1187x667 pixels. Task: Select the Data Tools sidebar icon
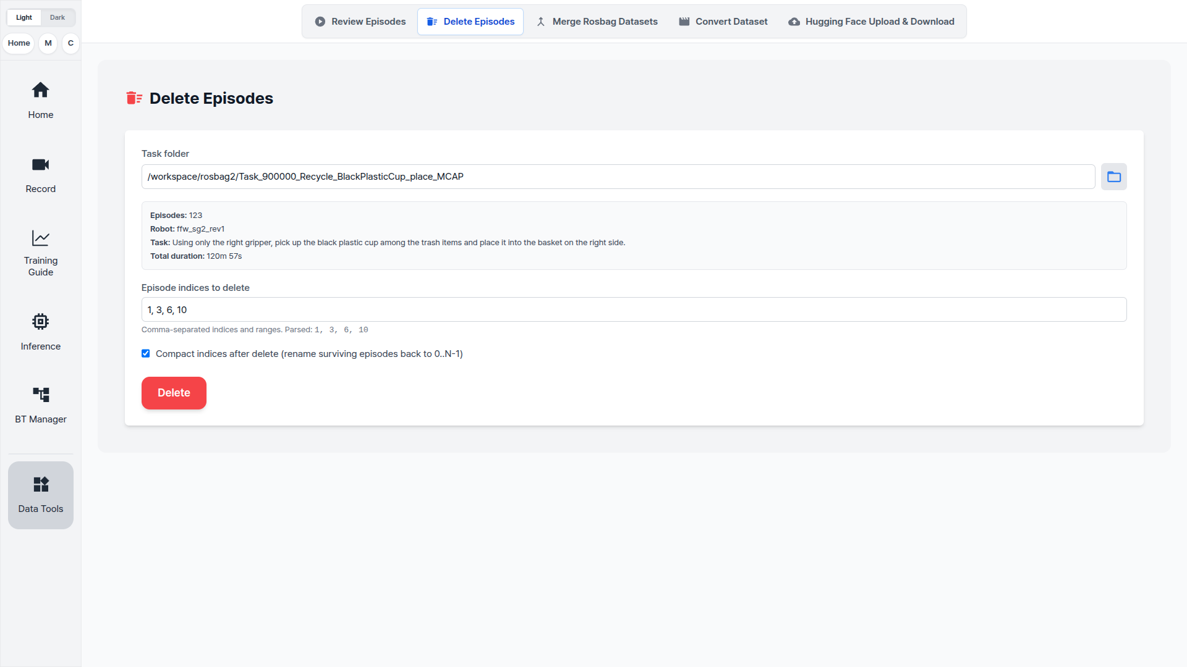coord(40,484)
